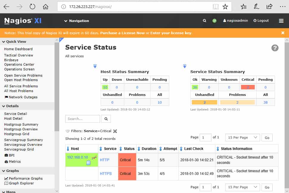Click Enter your license key link

click(171, 33)
